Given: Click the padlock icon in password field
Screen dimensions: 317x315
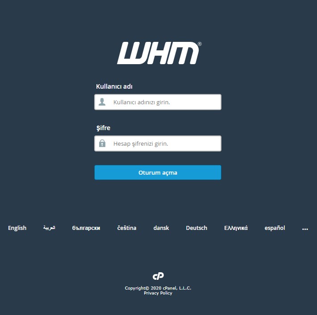Looking at the screenshot, I should tap(102, 143).
